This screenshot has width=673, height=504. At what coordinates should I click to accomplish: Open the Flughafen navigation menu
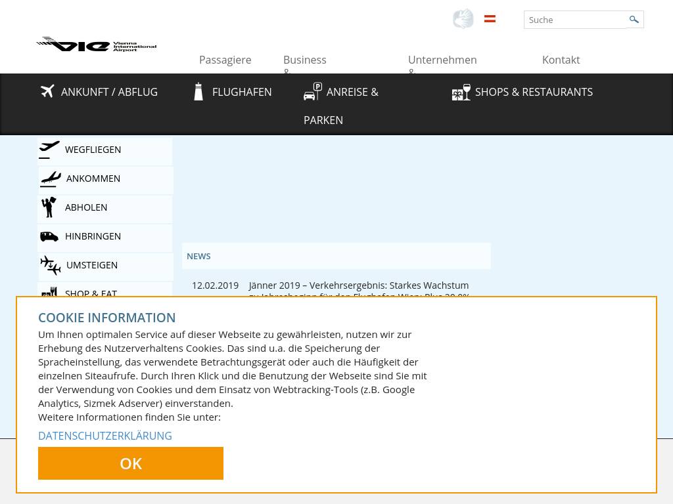[241, 92]
